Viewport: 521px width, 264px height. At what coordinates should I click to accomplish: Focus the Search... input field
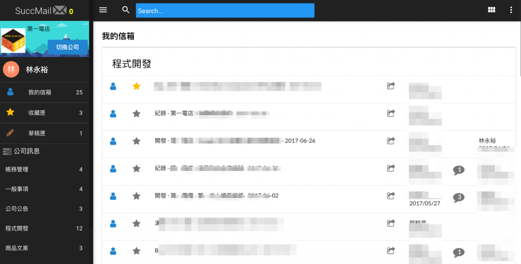[x=225, y=11]
